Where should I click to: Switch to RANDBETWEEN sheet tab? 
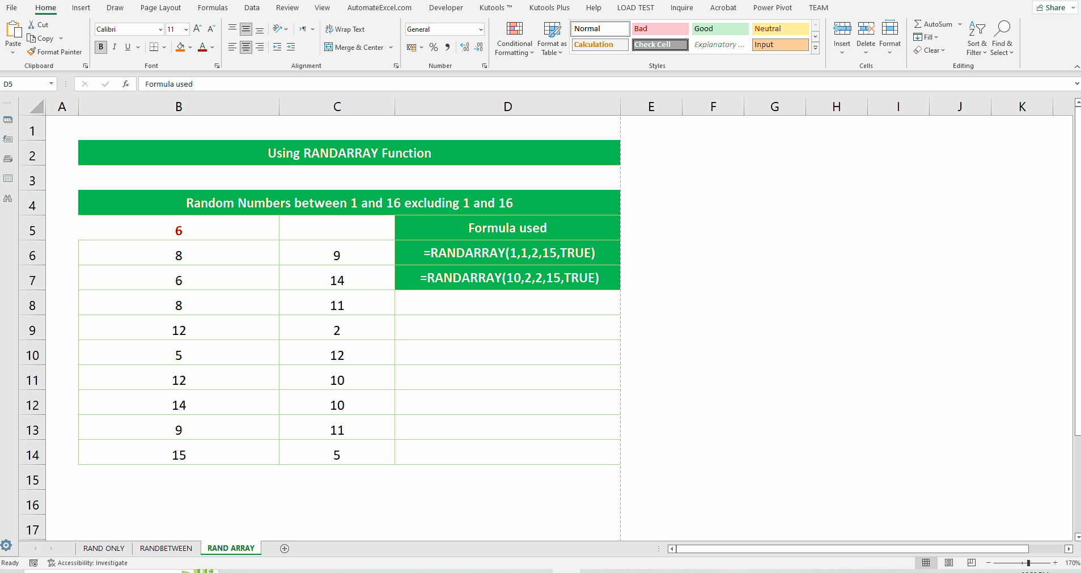166,548
